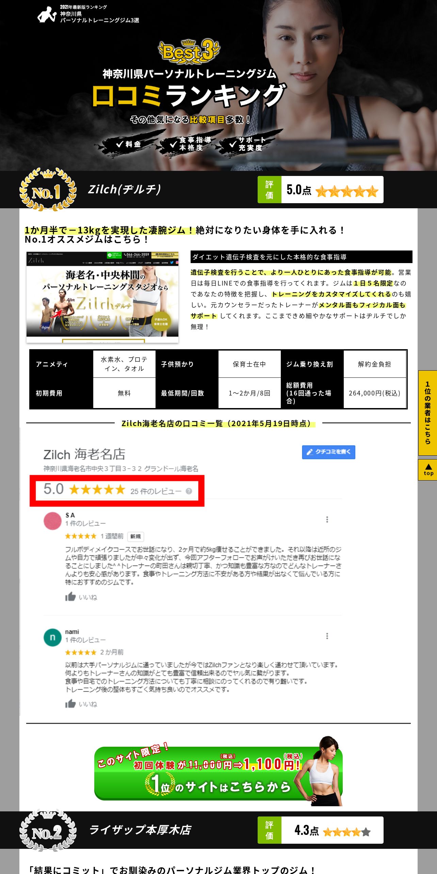
Task: Open the site title 神奈川県パーソナルトレーニングジム3選
Action: pyautogui.click(x=99, y=17)
